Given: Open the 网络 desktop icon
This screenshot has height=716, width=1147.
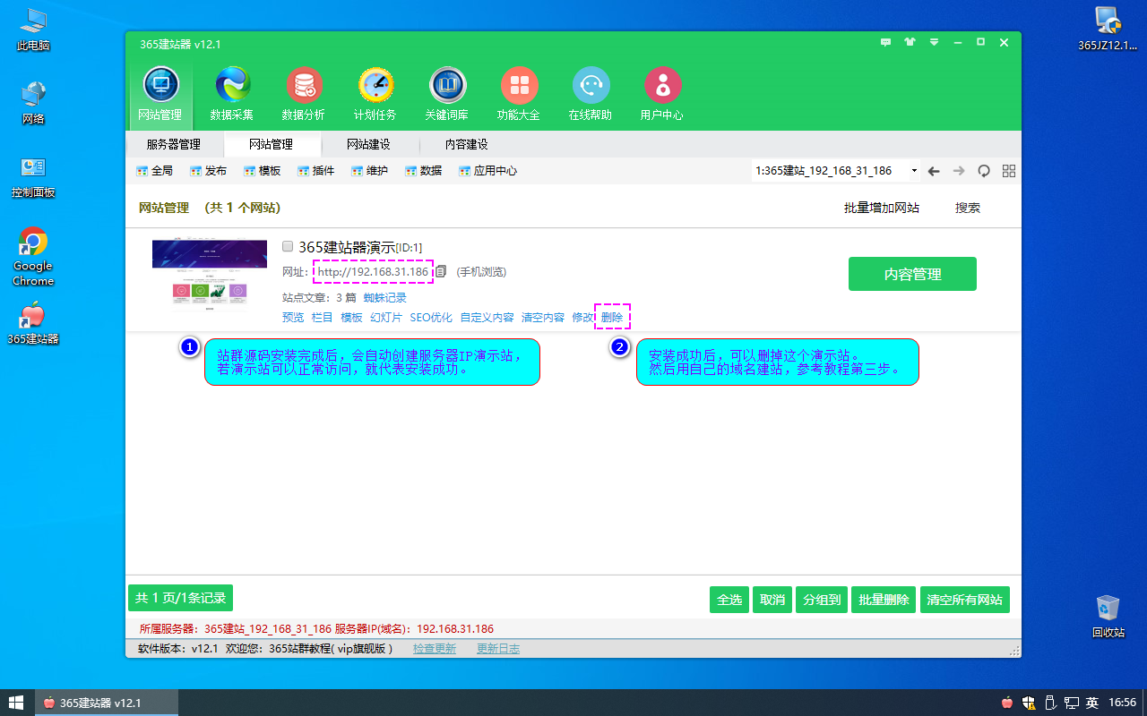Looking at the screenshot, I should [x=33, y=102].
